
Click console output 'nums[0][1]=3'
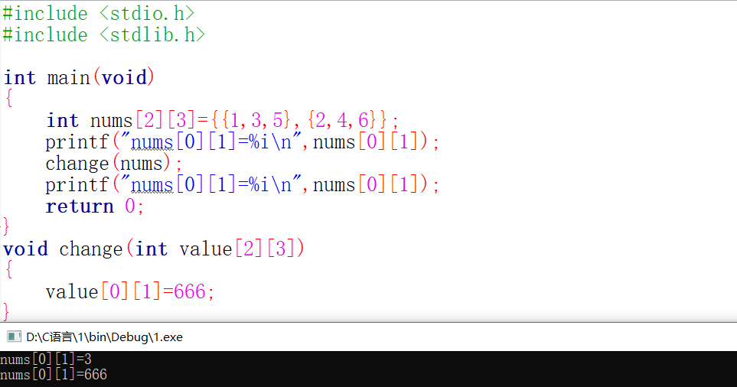point(46,359)
